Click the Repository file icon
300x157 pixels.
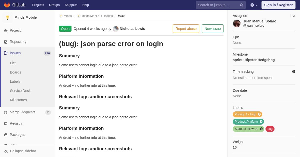click(6, 42)
